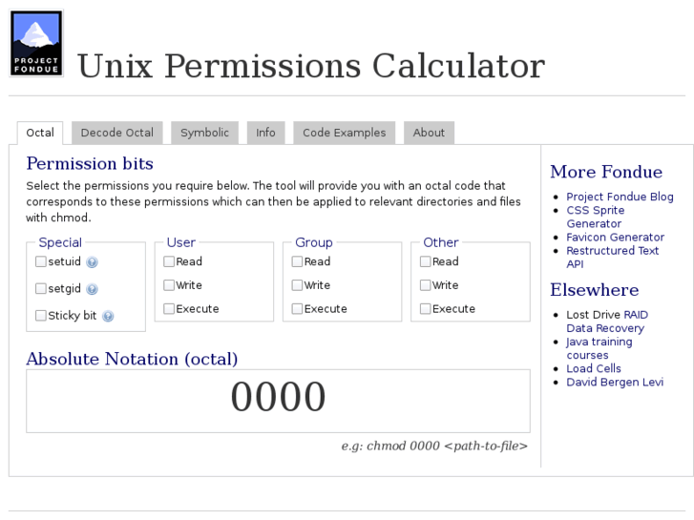Click the chmod 0000 example text
This screenshot has height=520, width=694.
click(x=434, y=446)
